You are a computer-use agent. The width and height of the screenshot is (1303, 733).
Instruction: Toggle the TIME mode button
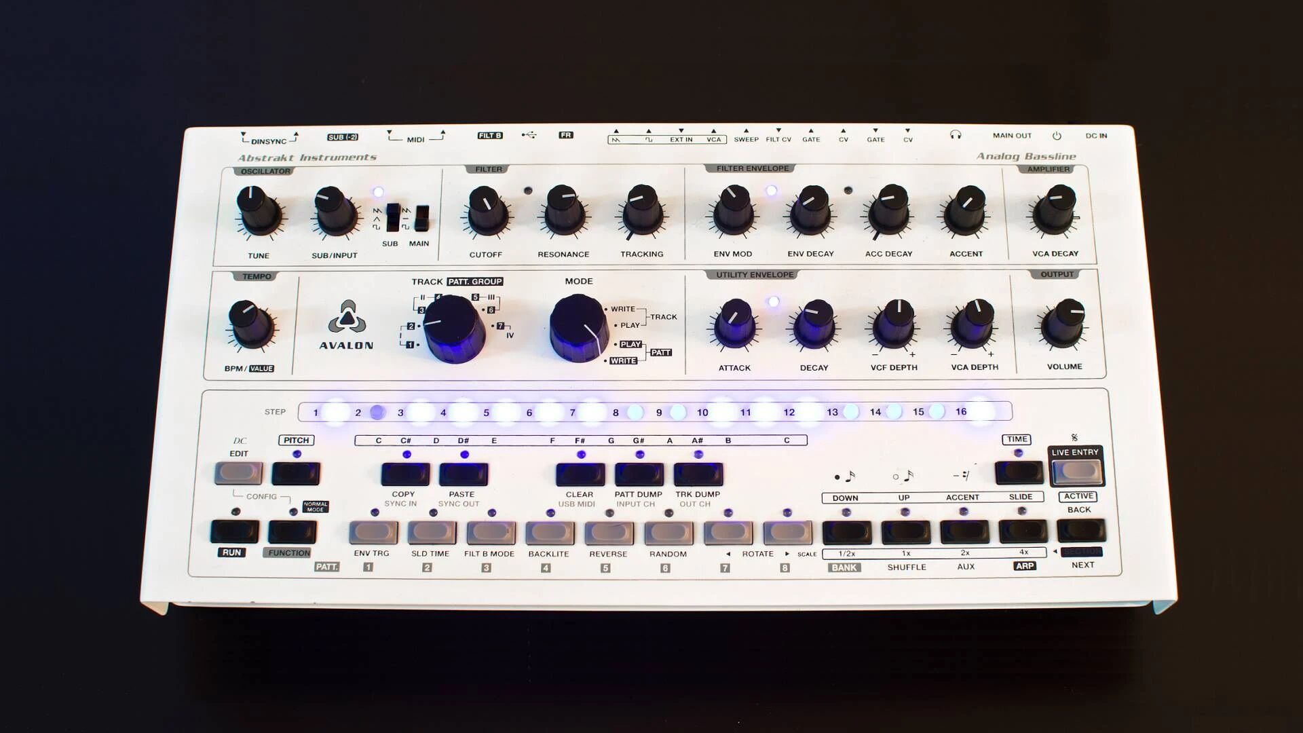pyautogui.click(x=1019, y=472)
